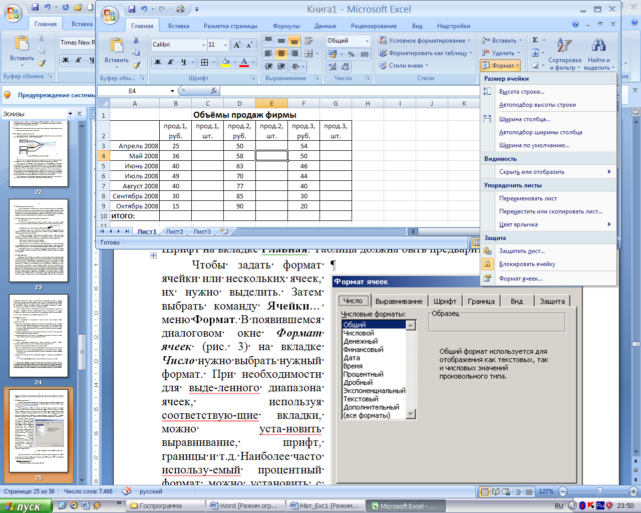Click the Fill down arrow icon
The height and width of the screenshot is (513, 641).
click(535, 53)
